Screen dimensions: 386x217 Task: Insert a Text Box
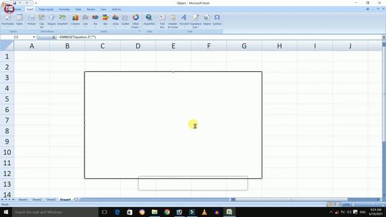click(162, 21)
